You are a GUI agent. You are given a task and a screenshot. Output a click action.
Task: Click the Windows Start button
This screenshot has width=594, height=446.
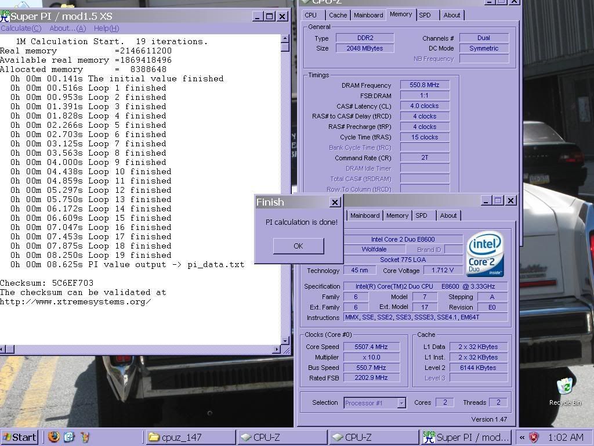(x=19, y=437)
